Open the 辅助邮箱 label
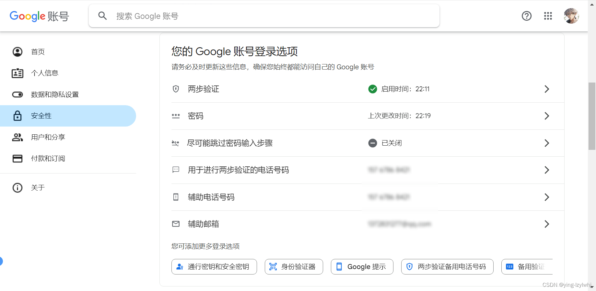This screenshot has width=596, height=291. pos(204,224)
